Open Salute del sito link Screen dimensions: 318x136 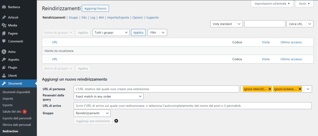coord(11,111)
